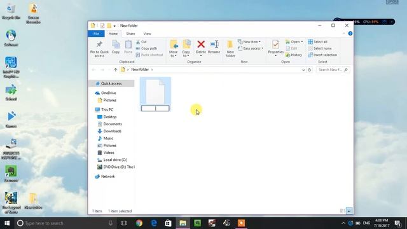The height and width of the screenshot is (229, 407).
Task: Click the taskbar search box
Action: click(65, 223)
